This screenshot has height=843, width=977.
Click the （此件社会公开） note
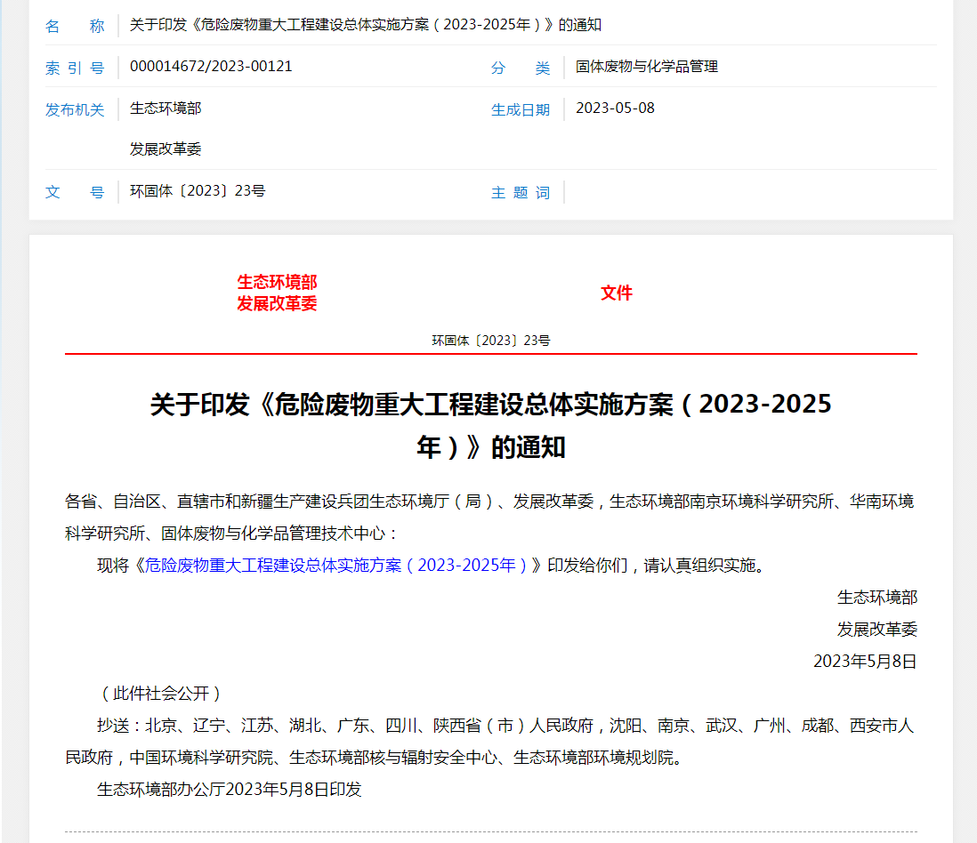point(160,694)
